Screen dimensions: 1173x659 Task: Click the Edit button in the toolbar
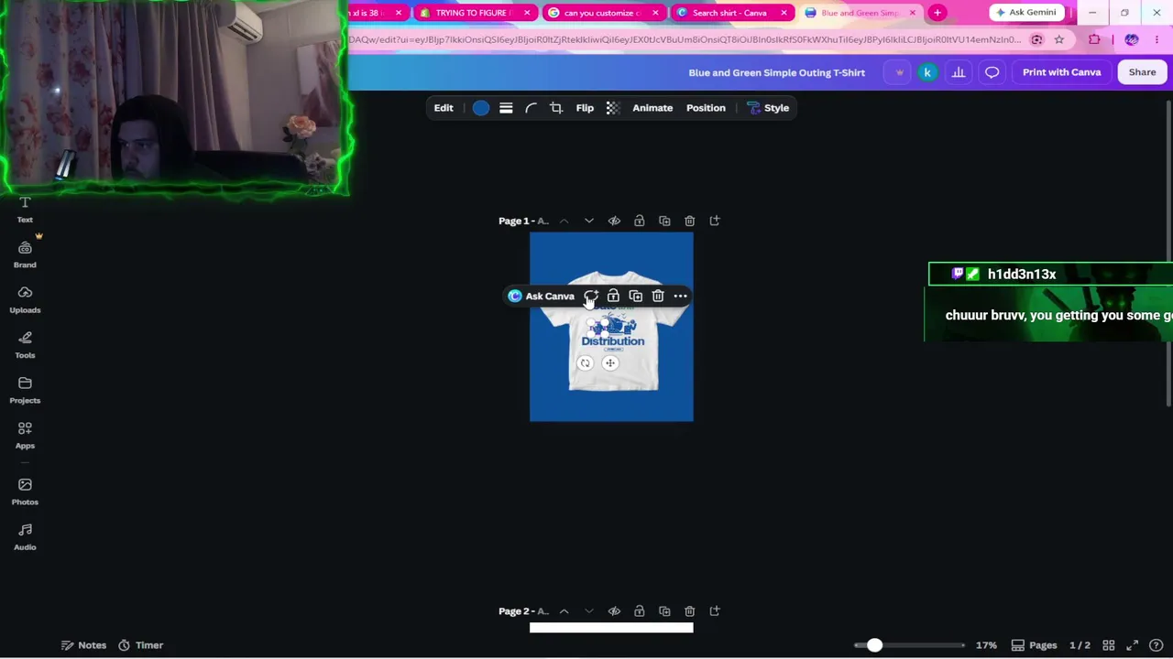tap(444, 108)
